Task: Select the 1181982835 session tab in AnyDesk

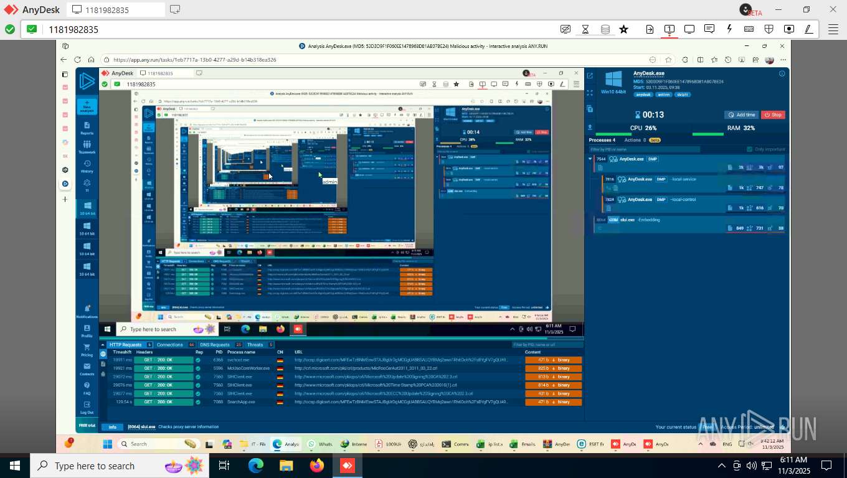Action: [x=116, y=9]
